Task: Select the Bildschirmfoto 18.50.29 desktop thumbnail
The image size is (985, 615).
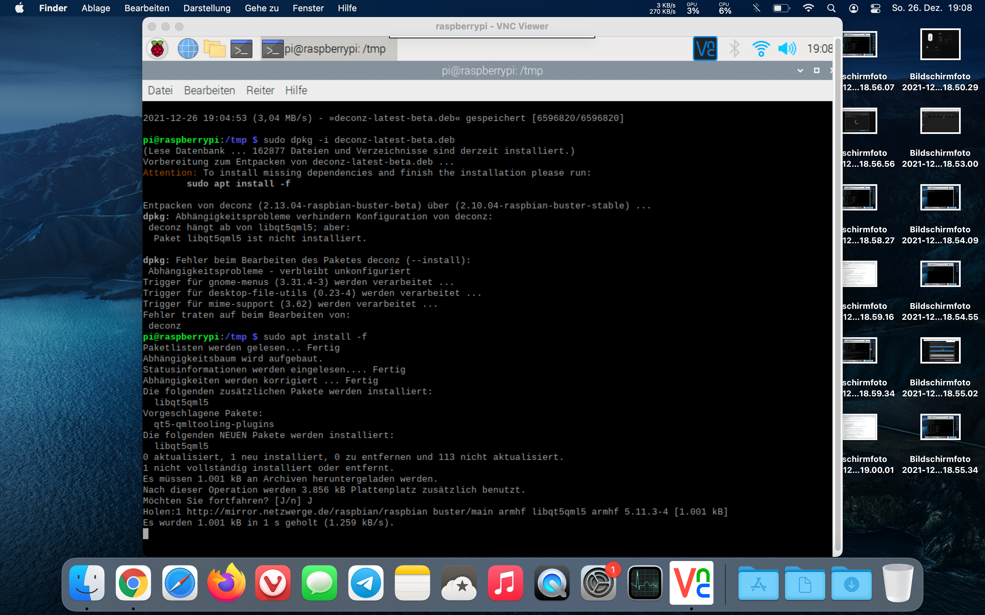Action: pos(940,44)
